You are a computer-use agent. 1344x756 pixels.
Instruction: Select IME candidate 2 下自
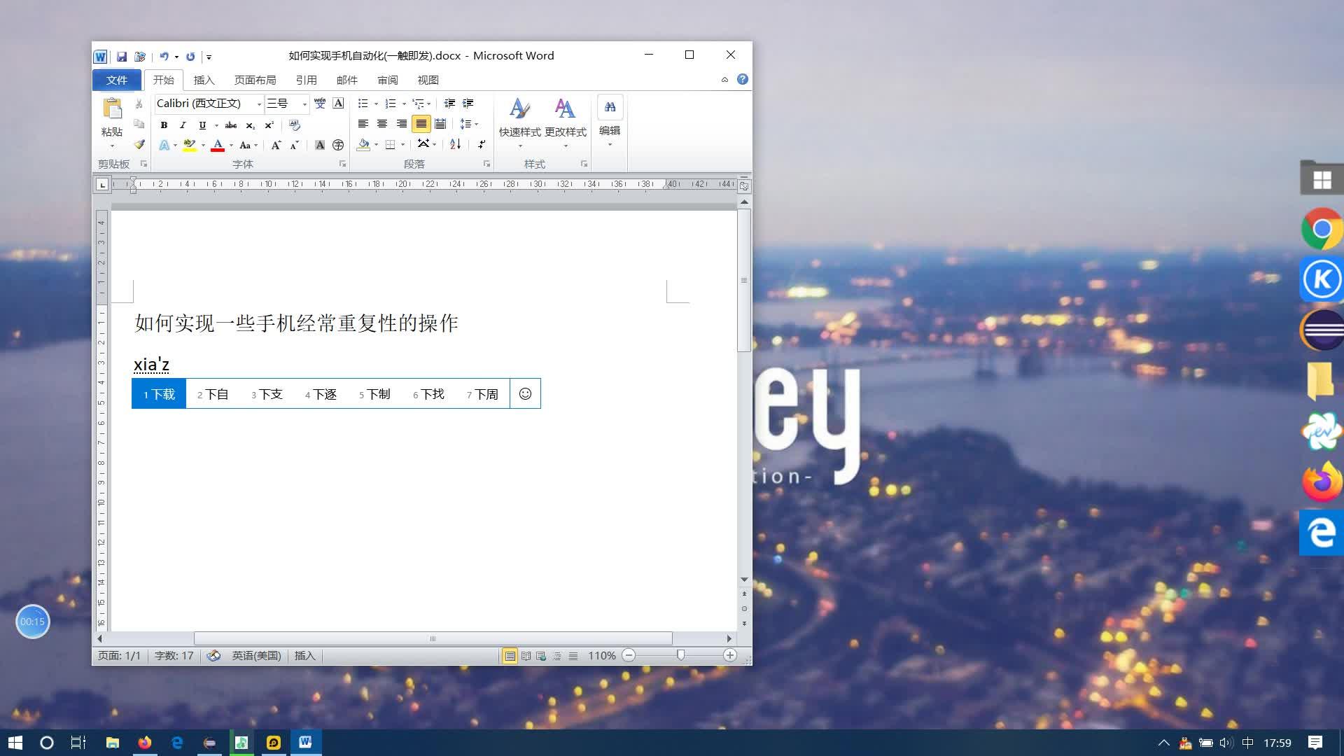[213, 394]
